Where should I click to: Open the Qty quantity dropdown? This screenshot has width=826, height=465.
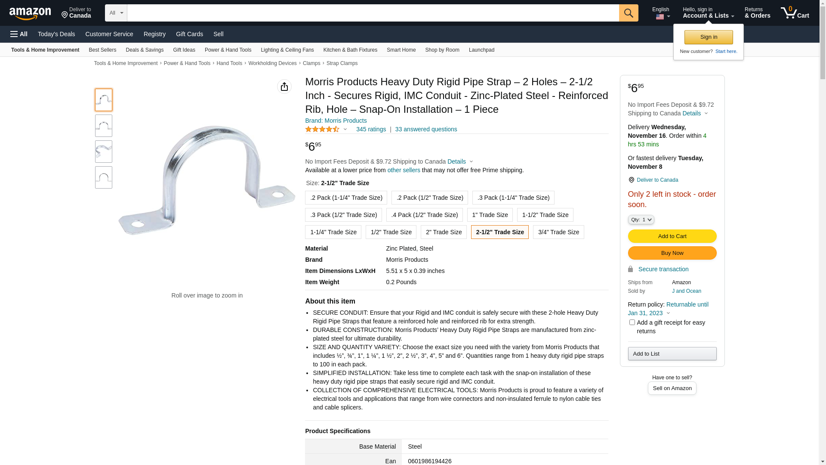click(641, 220)
